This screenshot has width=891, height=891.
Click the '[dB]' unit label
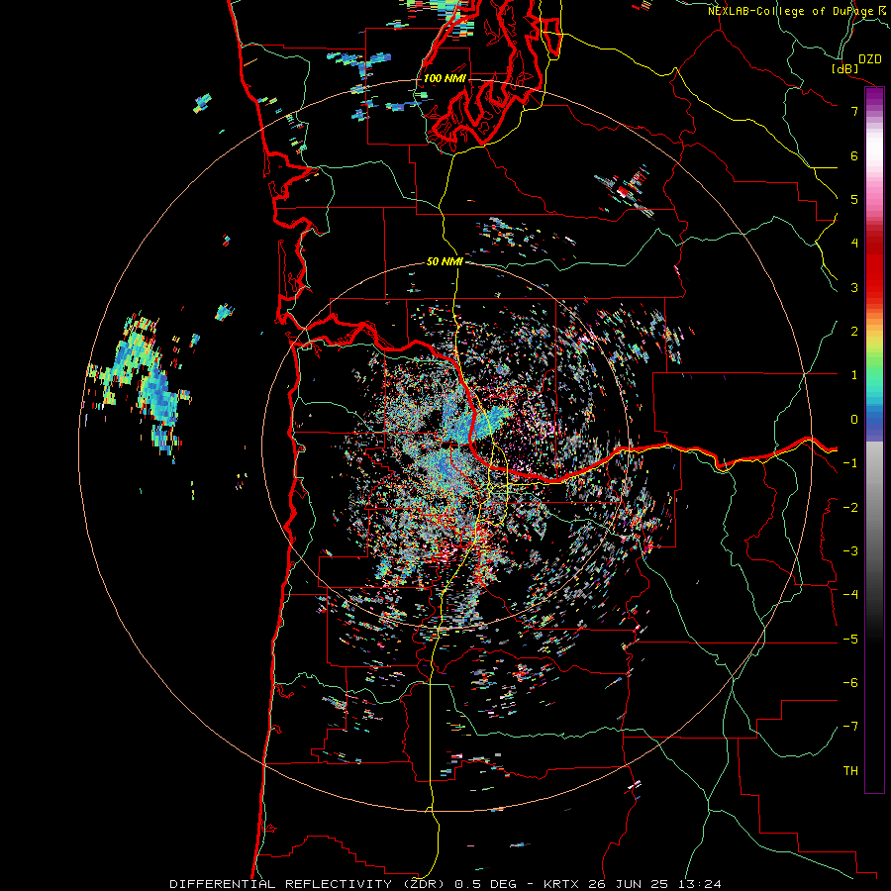tap(845, 68)
